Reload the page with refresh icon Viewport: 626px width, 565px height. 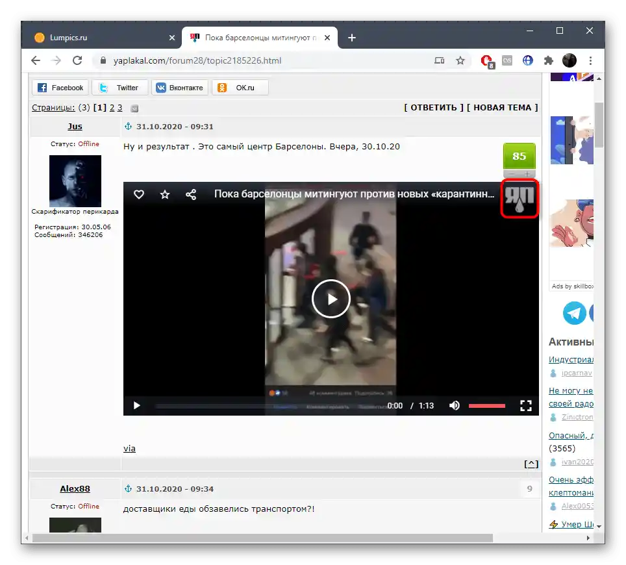77,60
